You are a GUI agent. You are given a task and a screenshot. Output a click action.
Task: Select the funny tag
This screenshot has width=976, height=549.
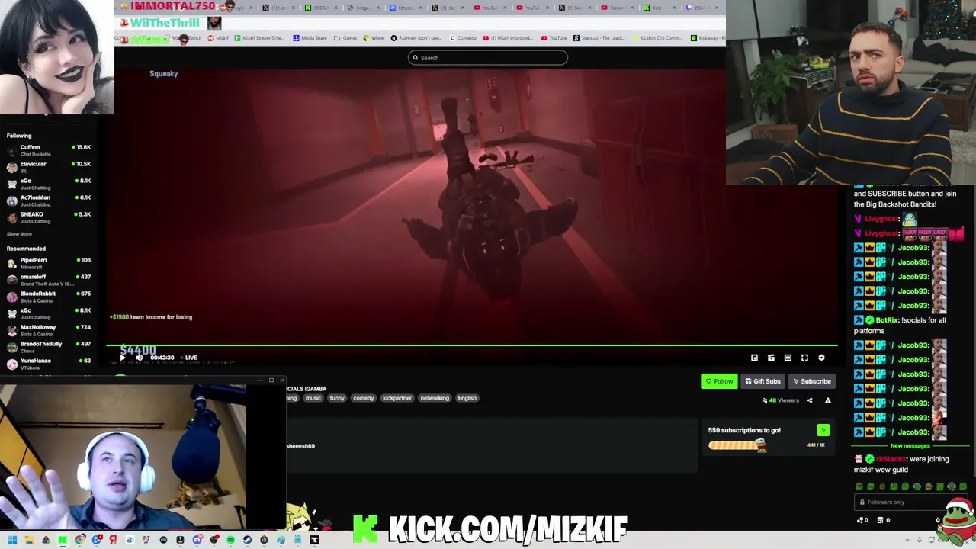click(337, 398)
